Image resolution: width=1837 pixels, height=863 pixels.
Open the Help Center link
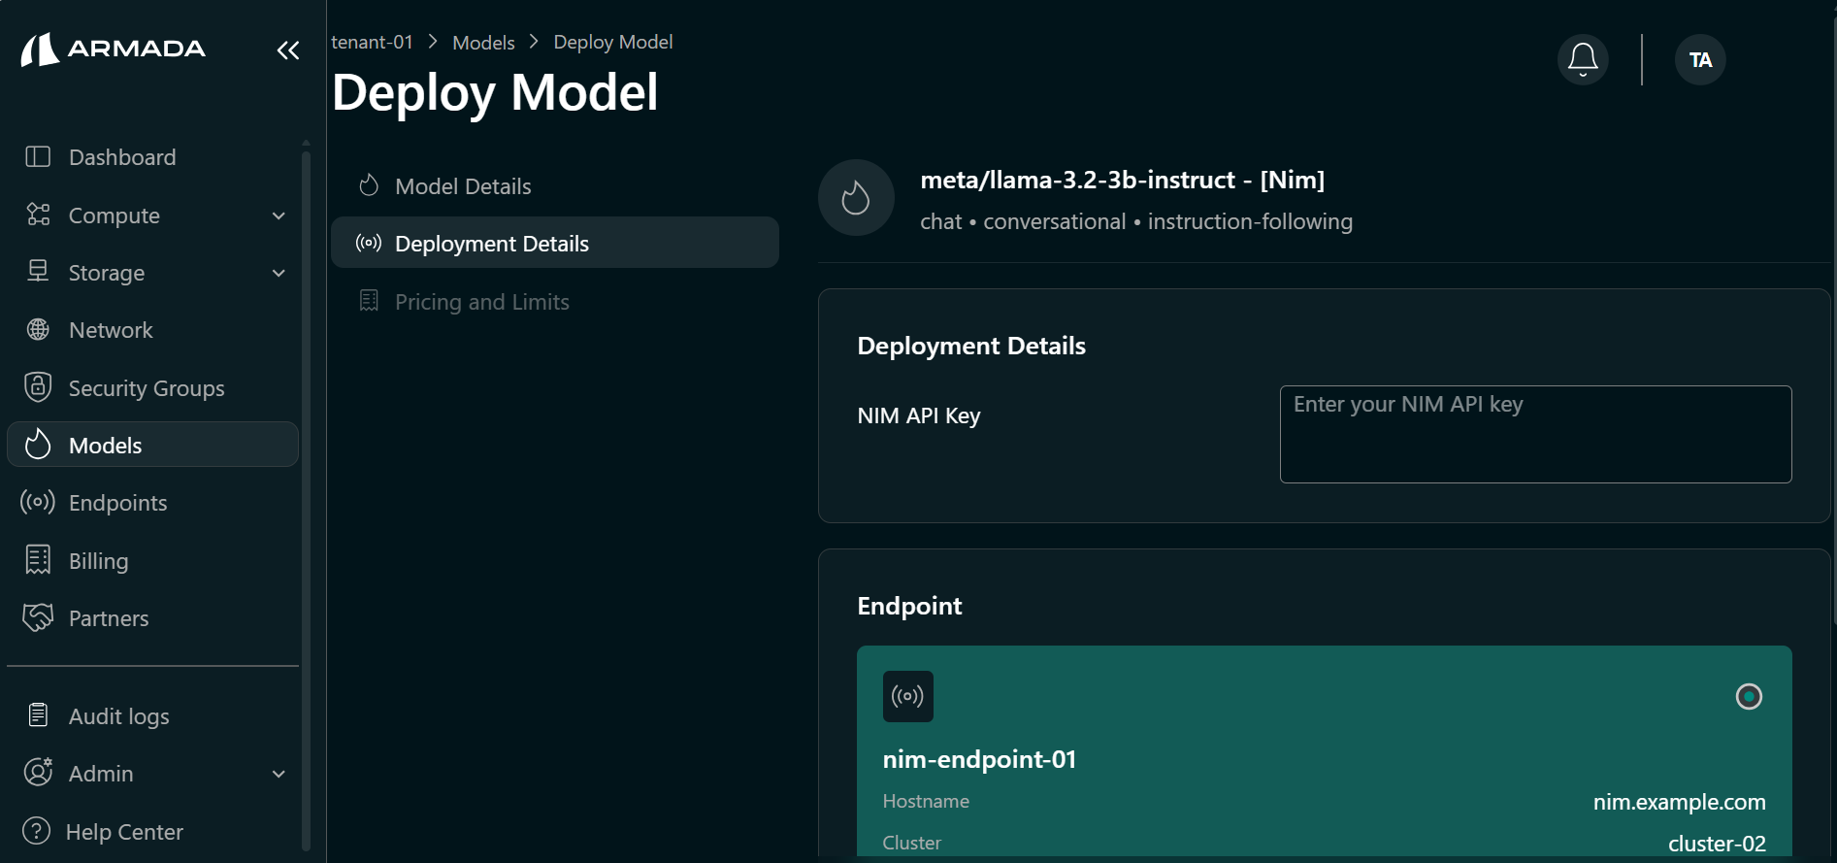152,832
